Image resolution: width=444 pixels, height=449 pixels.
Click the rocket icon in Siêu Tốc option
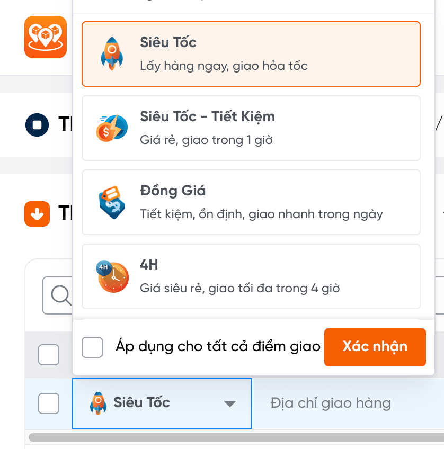(111, 54)
